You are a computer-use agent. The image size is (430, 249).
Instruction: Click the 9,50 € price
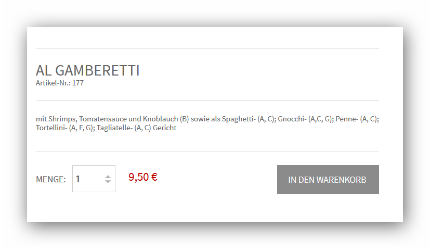pyautogui.click(x=143, y=177)
